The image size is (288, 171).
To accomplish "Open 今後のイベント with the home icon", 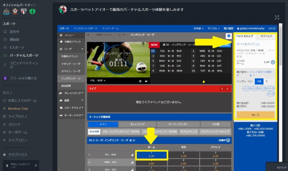I will click(71, 42).
